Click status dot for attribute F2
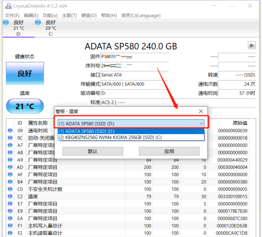This screenshot has height=237, width=262. [10, 233]
